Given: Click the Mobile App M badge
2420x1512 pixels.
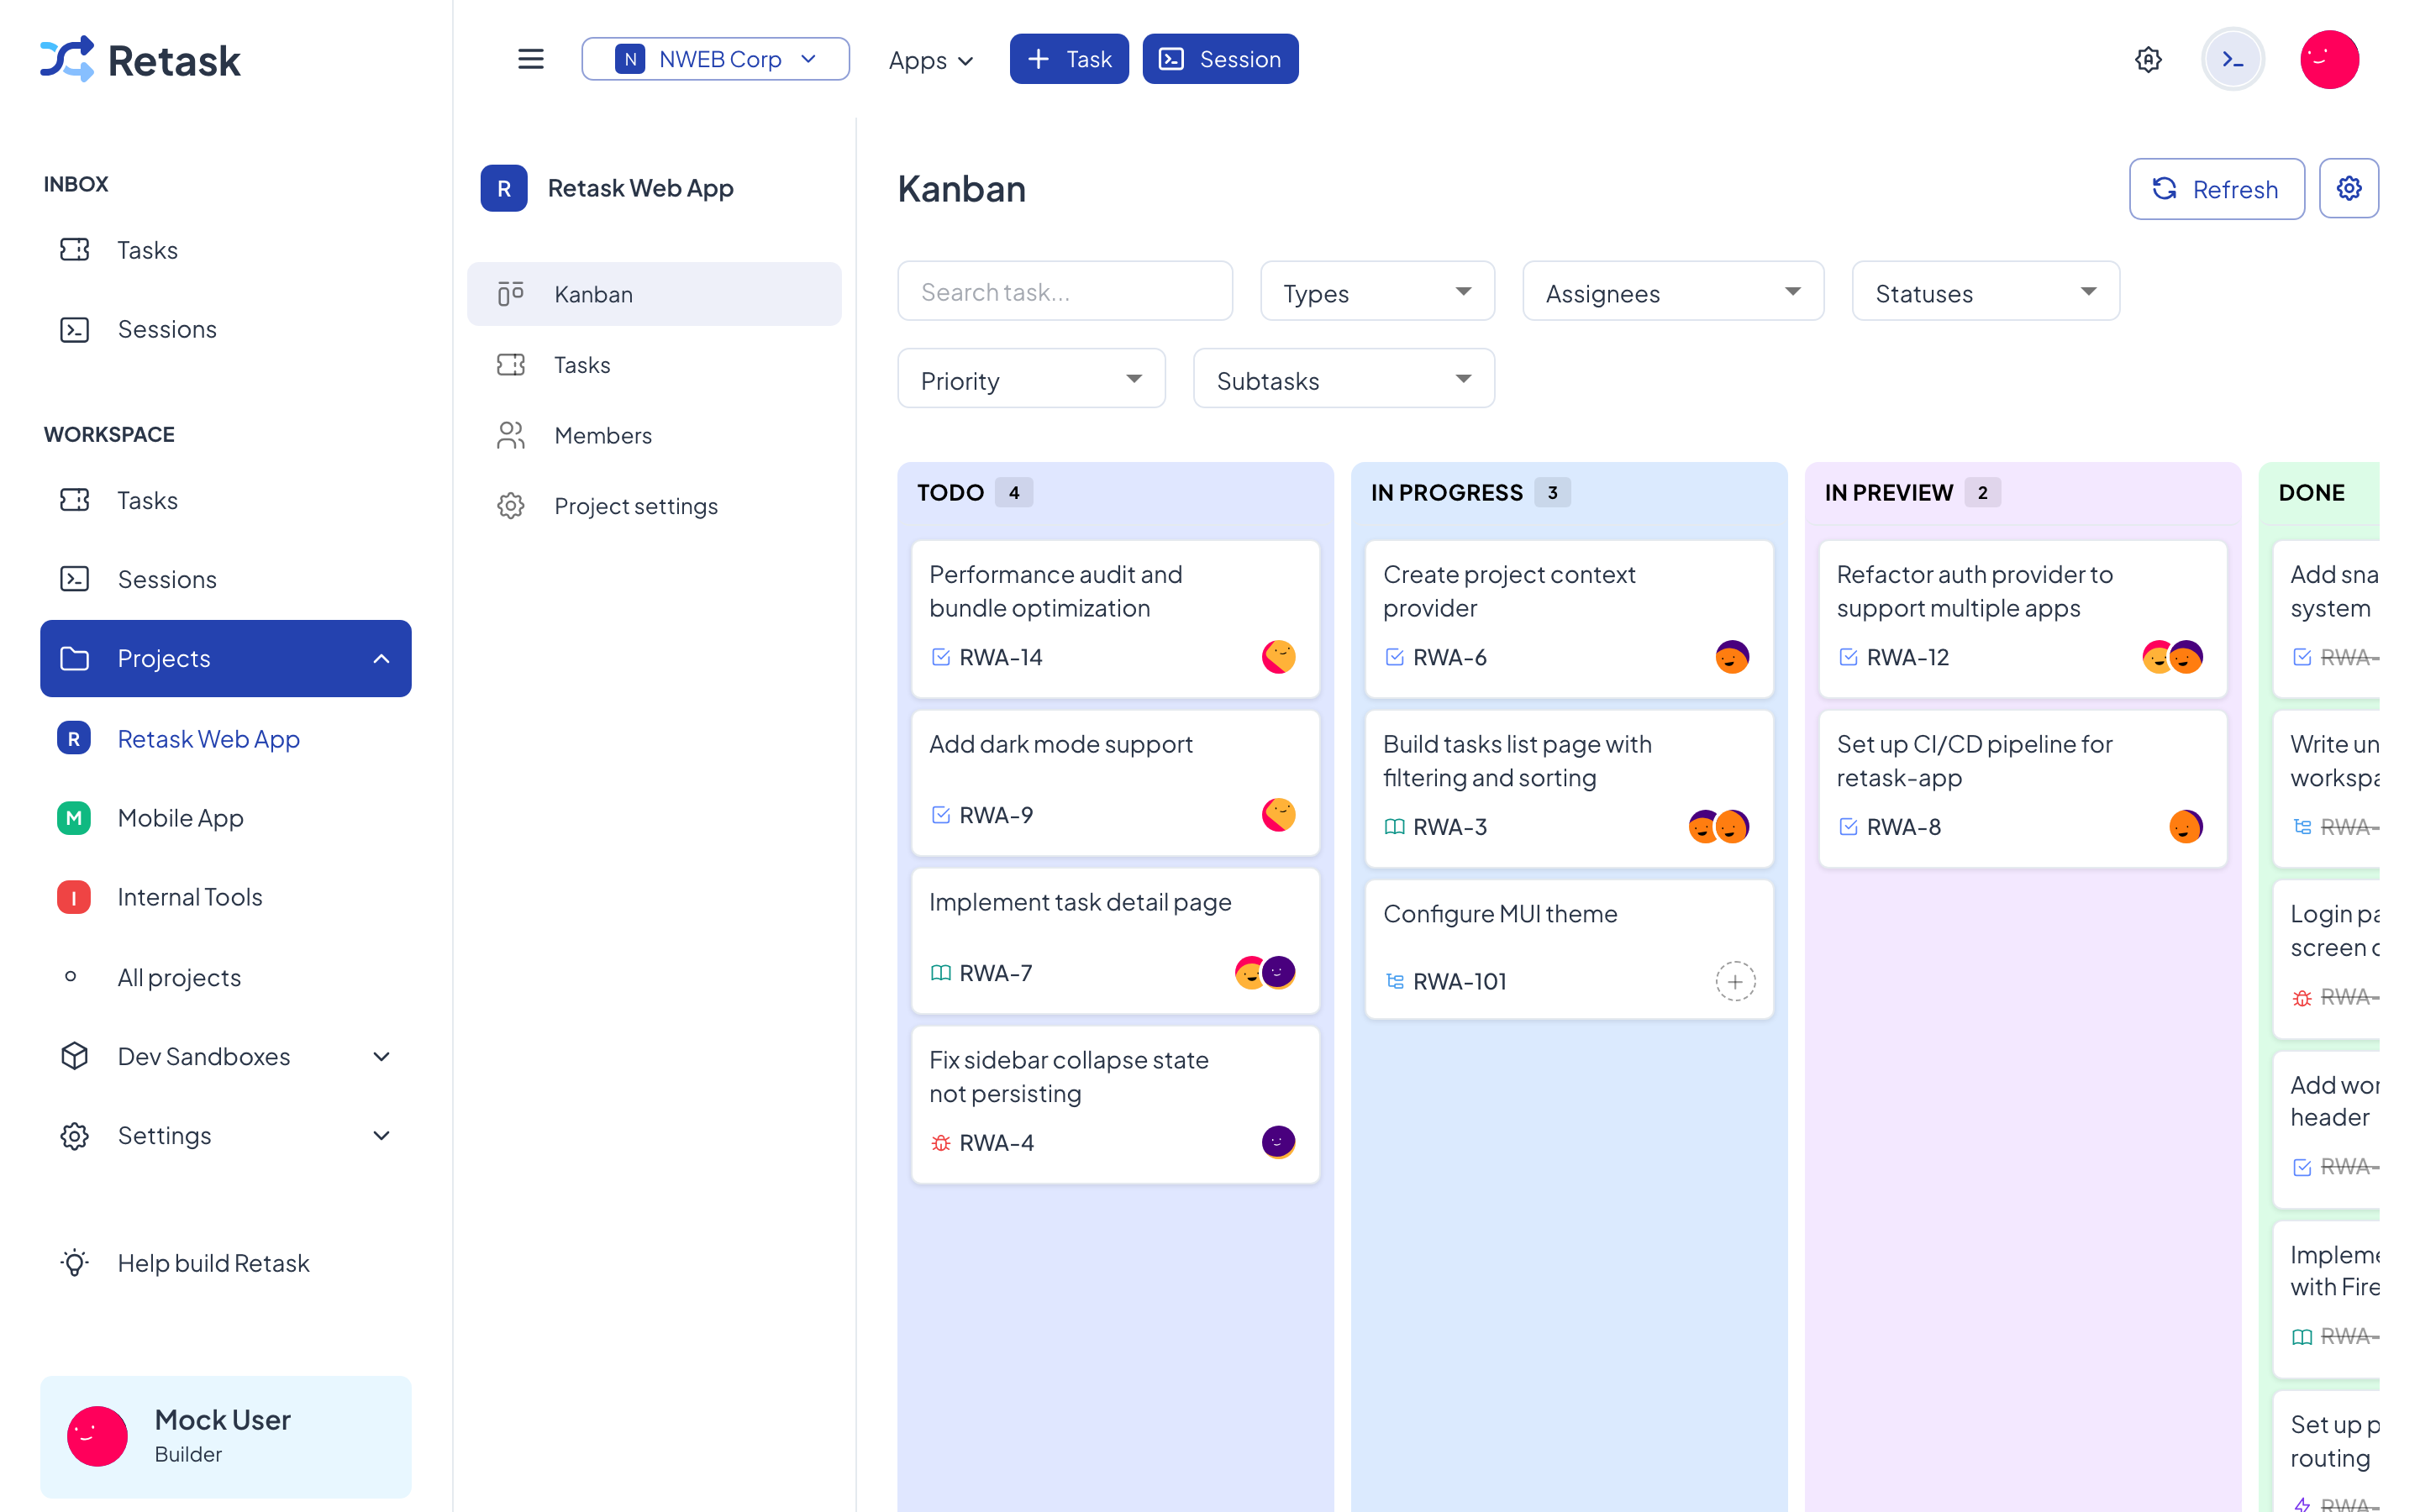Looking at the screenshot, I should tap(73, 818).
